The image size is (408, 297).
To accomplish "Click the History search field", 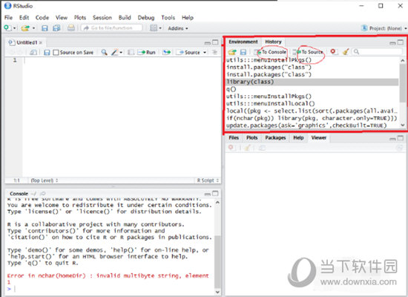I will 377,52.
